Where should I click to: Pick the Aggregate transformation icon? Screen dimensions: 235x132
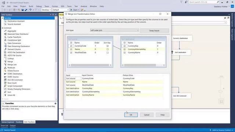coord(5,31)
